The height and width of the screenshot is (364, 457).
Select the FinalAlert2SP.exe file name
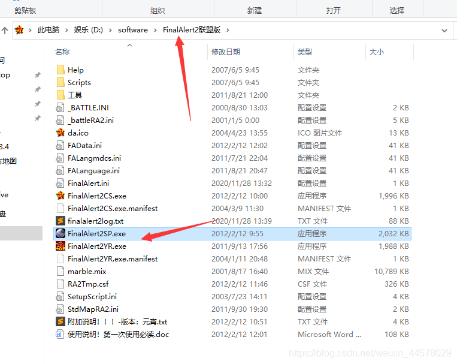(97, 233)
